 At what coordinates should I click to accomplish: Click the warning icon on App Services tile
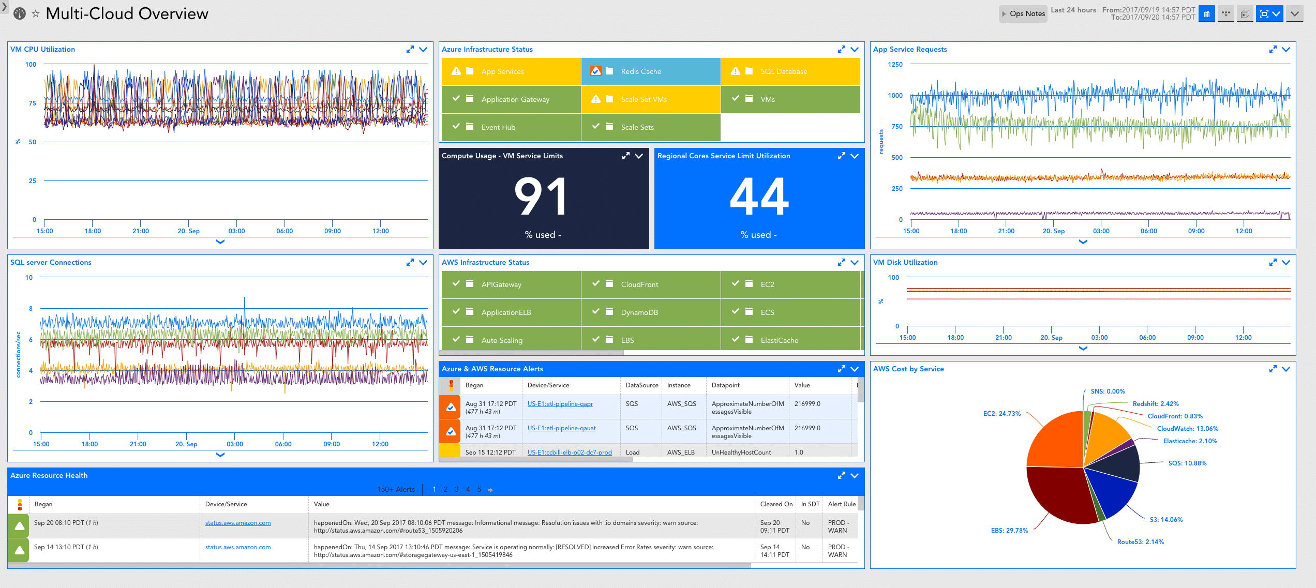[456, 71]
